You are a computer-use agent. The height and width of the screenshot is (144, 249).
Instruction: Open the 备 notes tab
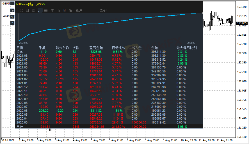70,10
